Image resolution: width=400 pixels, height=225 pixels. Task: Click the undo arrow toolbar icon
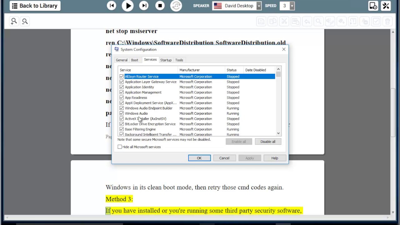pyautogui.click(x=307, y=21)
